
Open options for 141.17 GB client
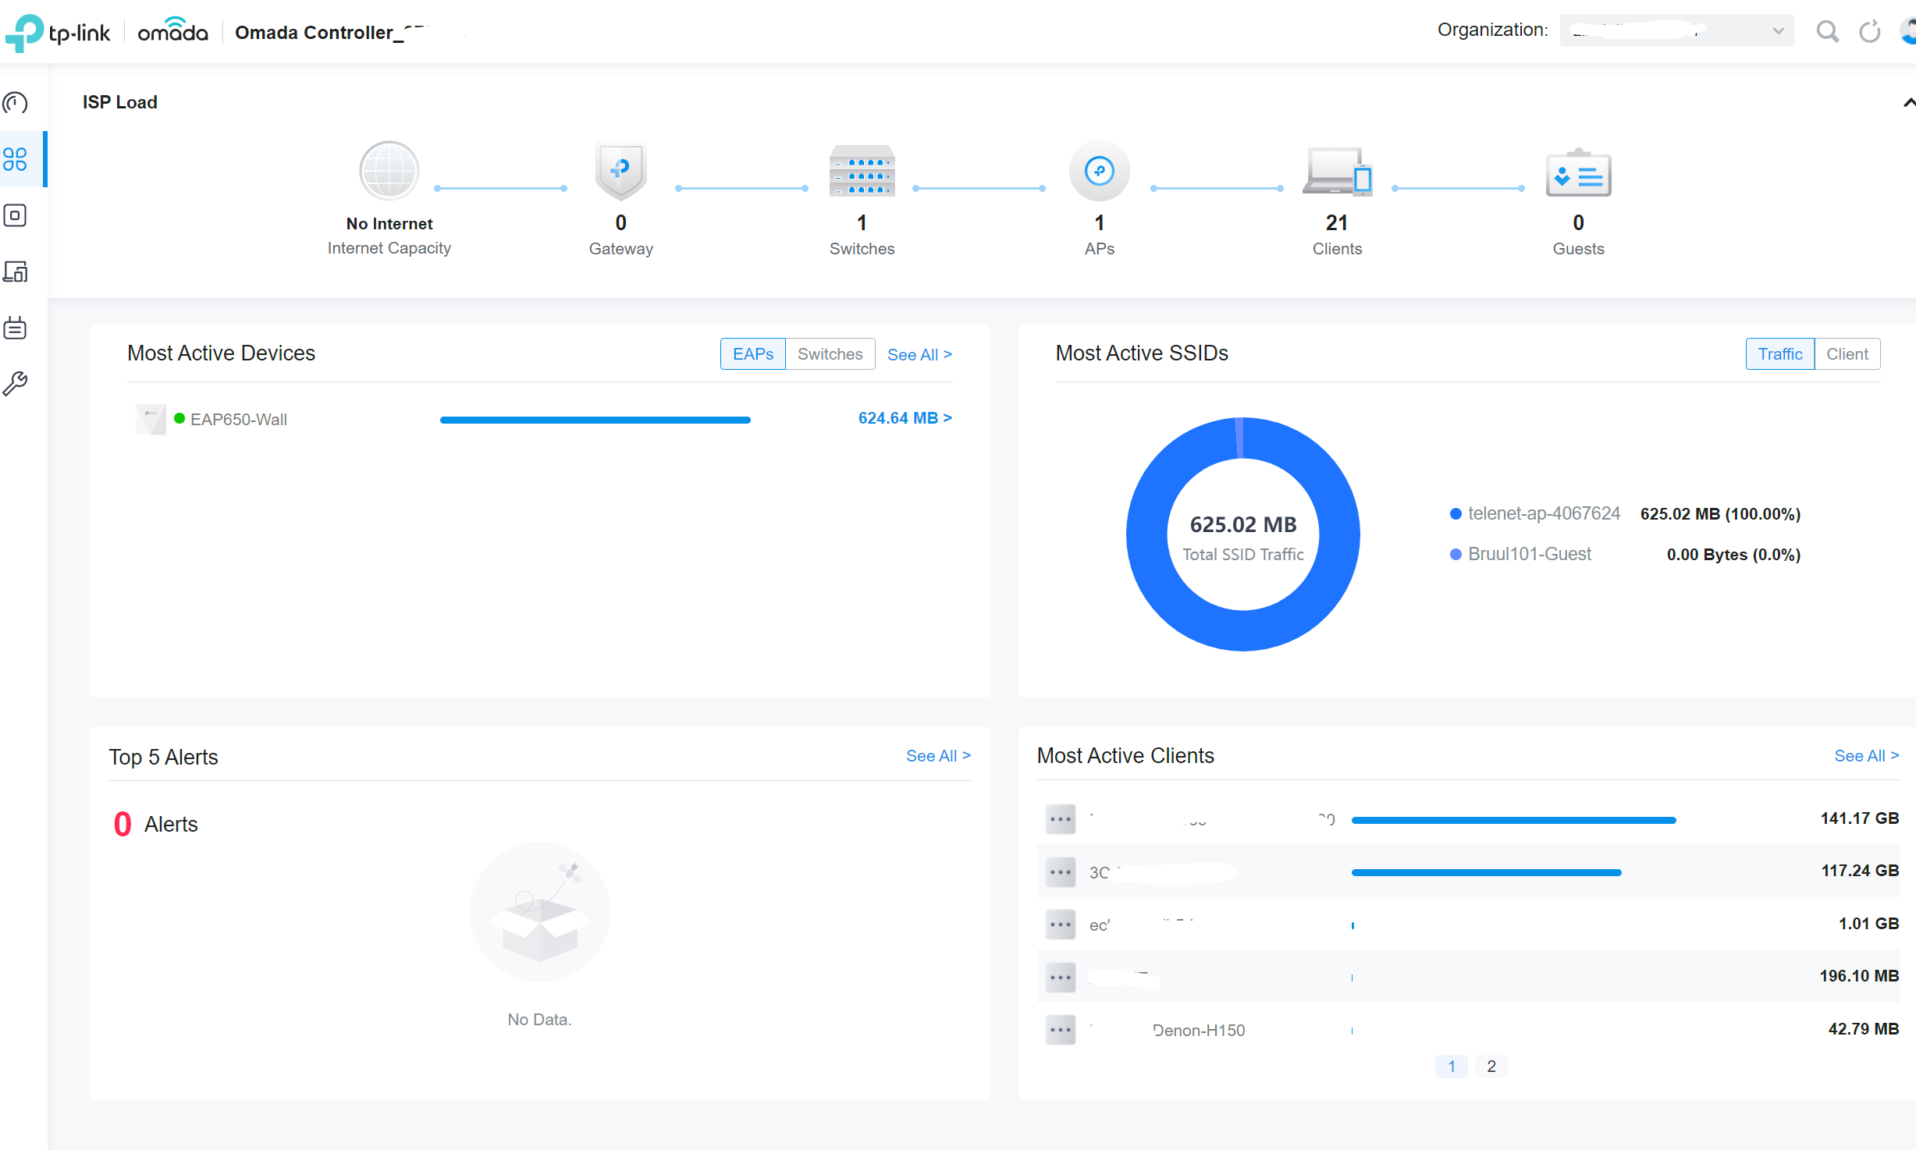(x=1060, y=819)
